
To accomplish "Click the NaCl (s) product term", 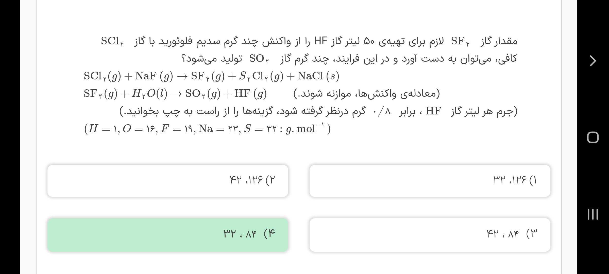I will [318, 76].
